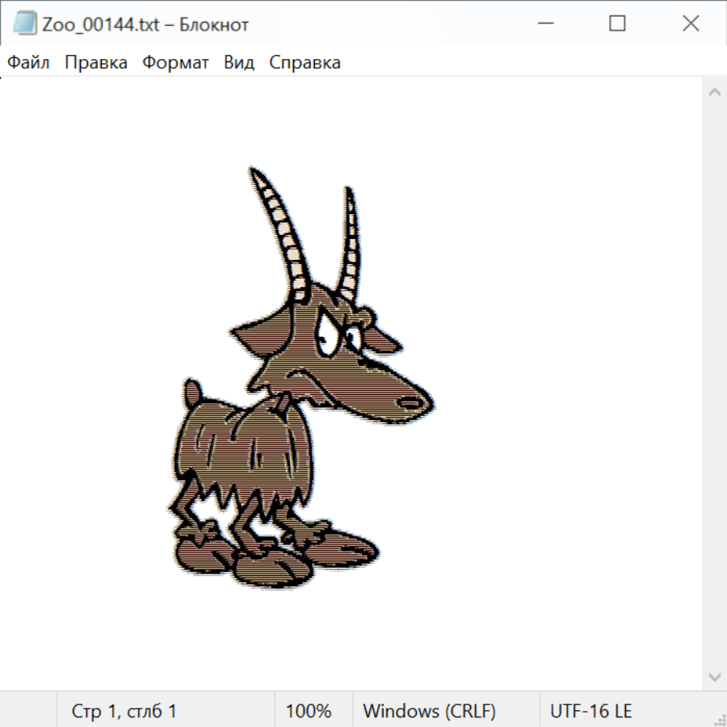Screen dimensions: 727x727
Task: Open the Правка menu
Action: coord(95,63)
